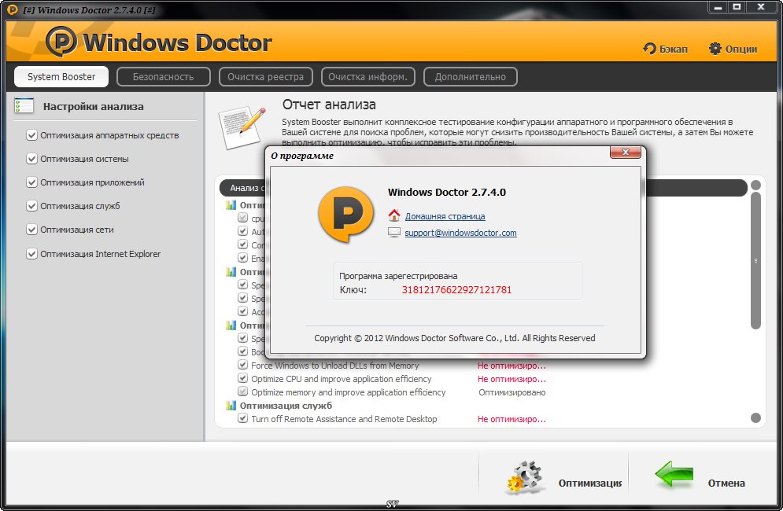783x511 pixels.
Task: Toggle Turn off Remote Assistance checkbox
Action: (242, 418)
